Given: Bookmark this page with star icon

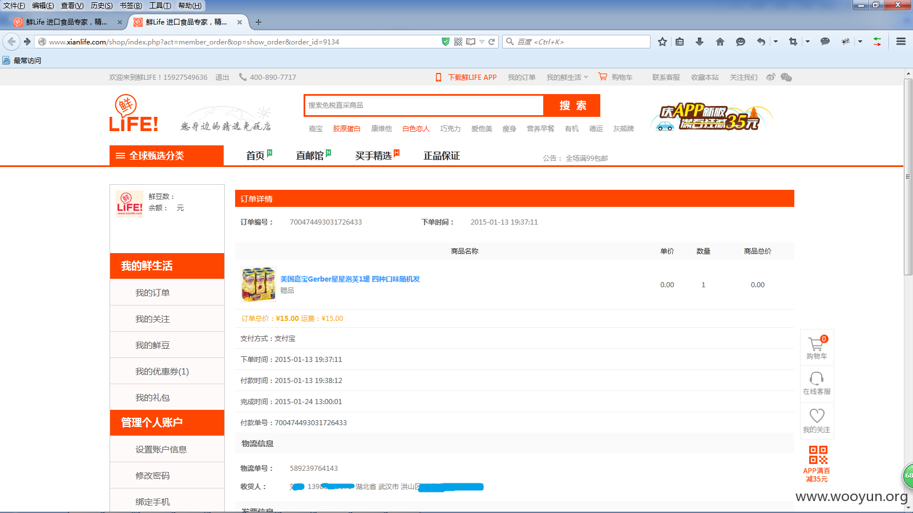Looking at the screenshot, I should [x=662, y=42].
